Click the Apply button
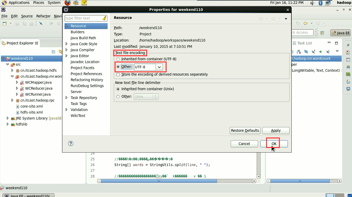Screen dimensions: 352x197 276,131
